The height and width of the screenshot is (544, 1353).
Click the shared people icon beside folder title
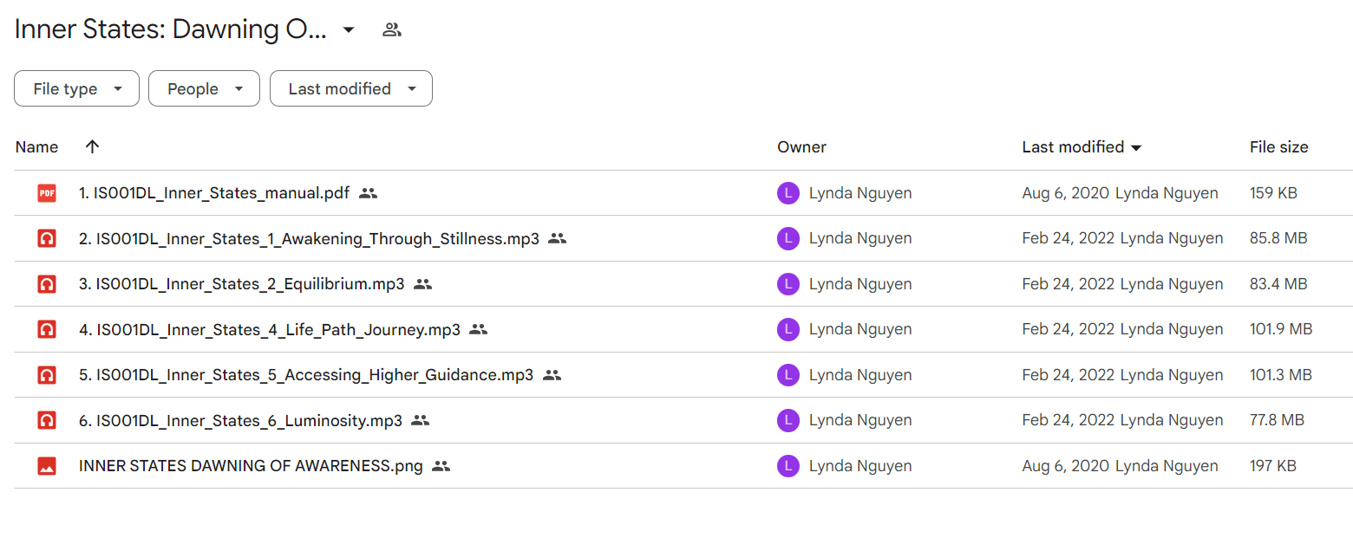392,29
